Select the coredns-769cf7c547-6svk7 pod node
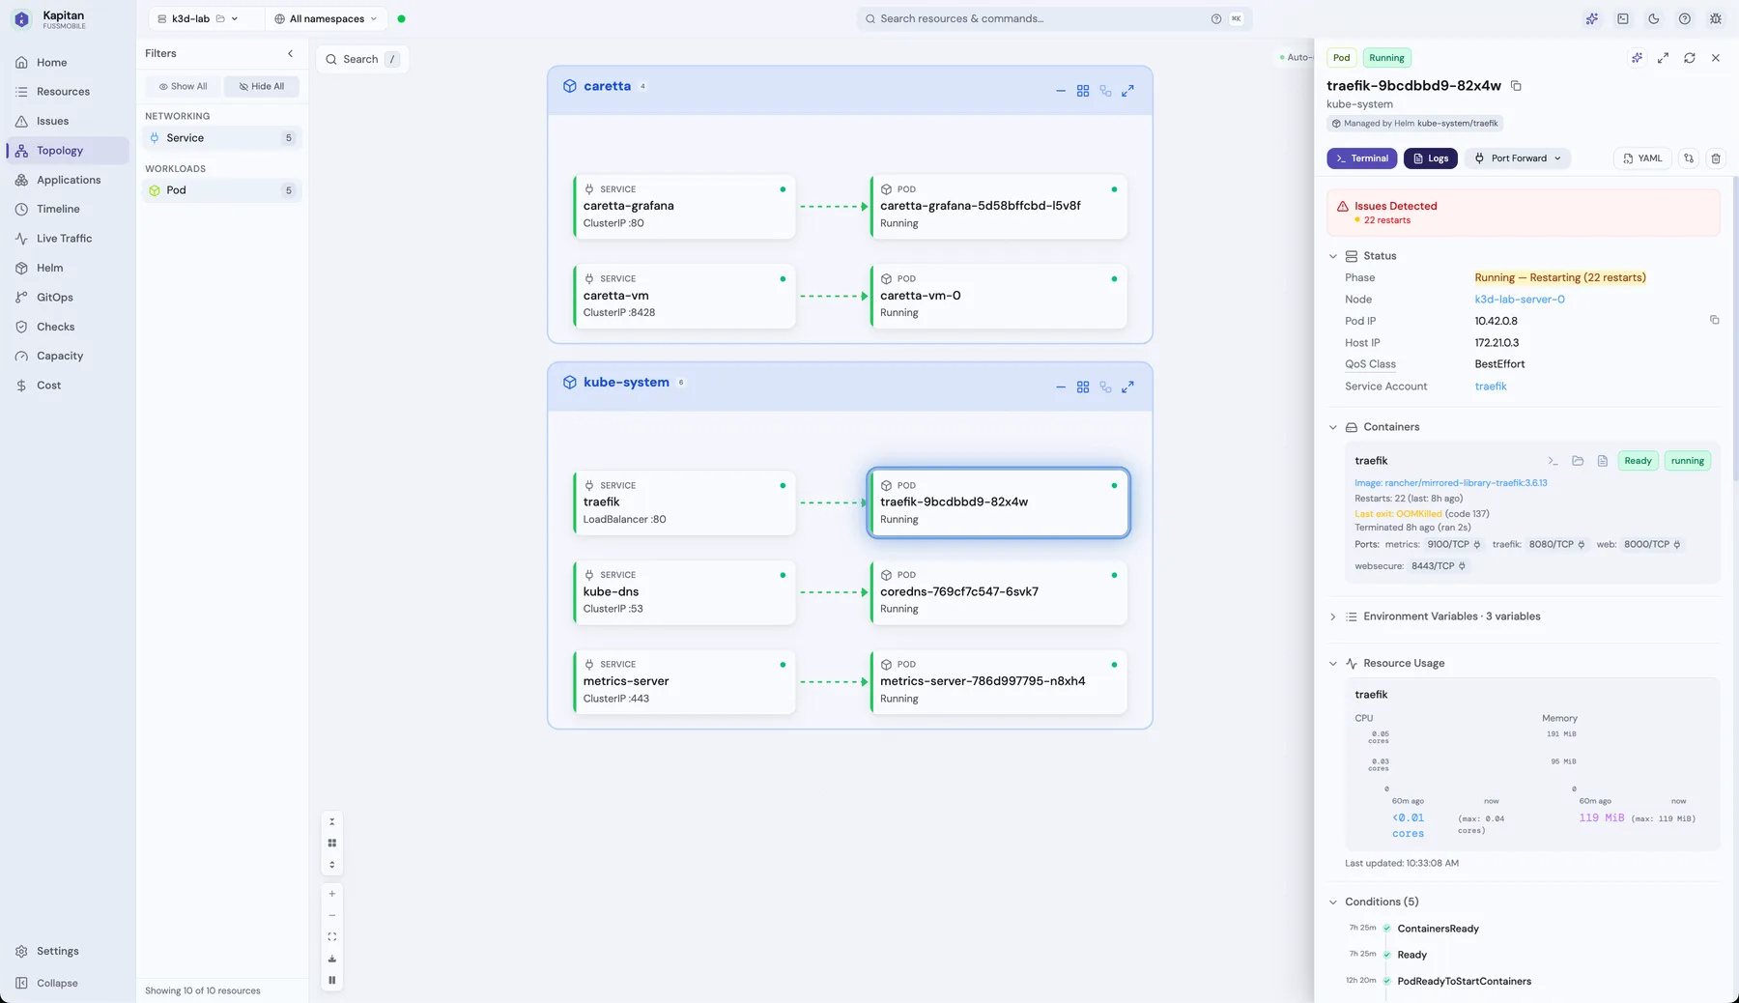Viewport: 1739px width, 1003px height. [x=999, y=592]
